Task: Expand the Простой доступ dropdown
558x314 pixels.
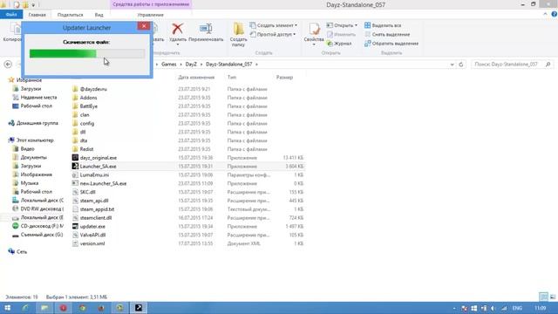Action: (x=295, y=35)
